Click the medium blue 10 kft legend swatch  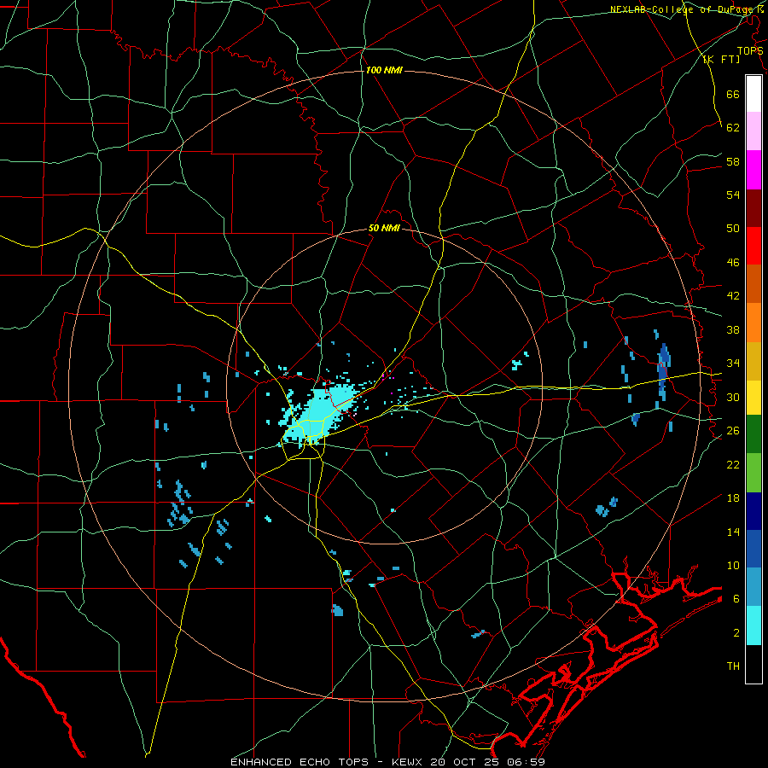(753, 549)
